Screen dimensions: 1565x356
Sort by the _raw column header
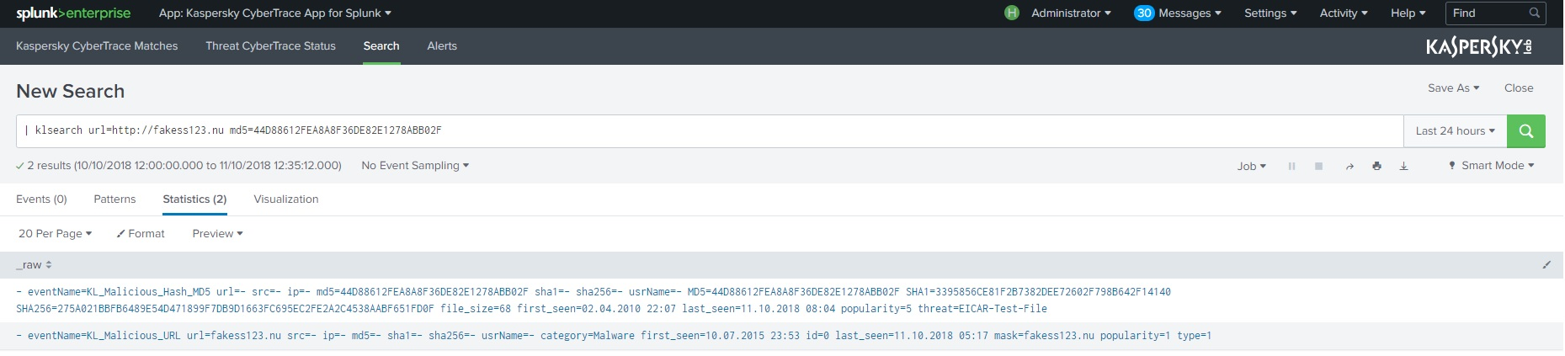[34, 265]
